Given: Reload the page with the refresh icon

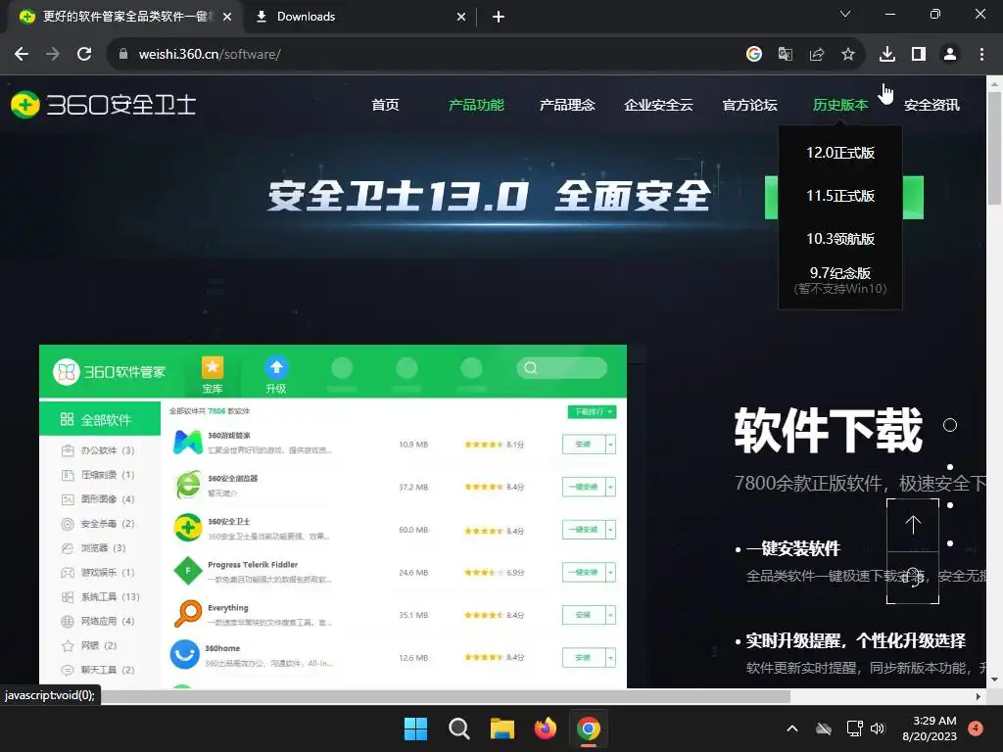Looking at the screenshot, I should [x=84, y=55].
